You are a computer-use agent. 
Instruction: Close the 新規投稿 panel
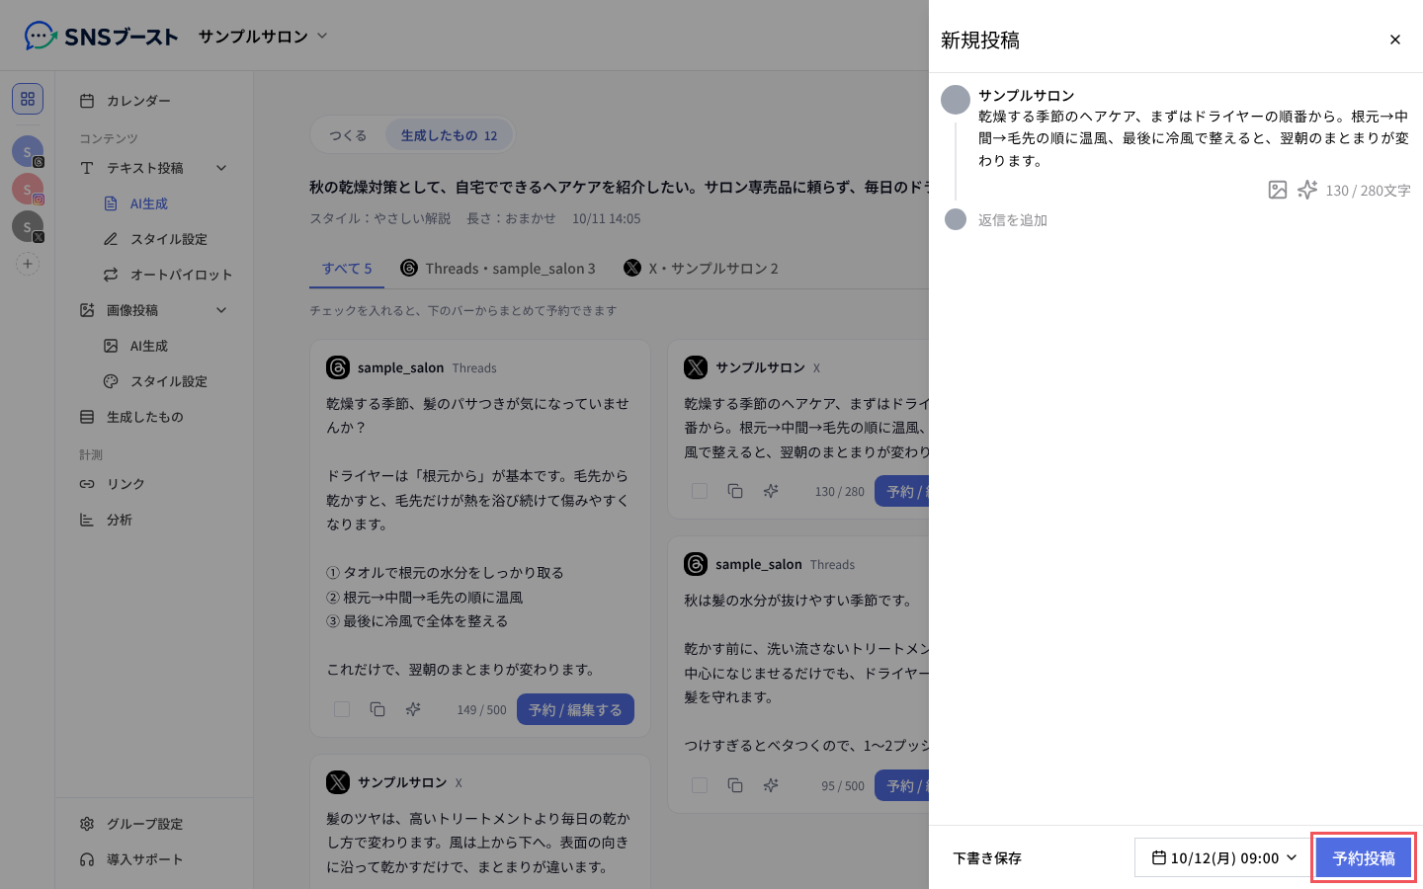(1395, 40)
